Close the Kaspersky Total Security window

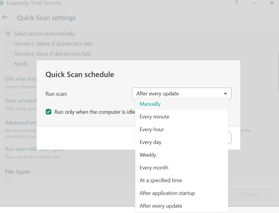click(x=272, y=3)
